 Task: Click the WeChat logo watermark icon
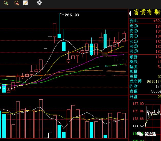pos(140,134)
